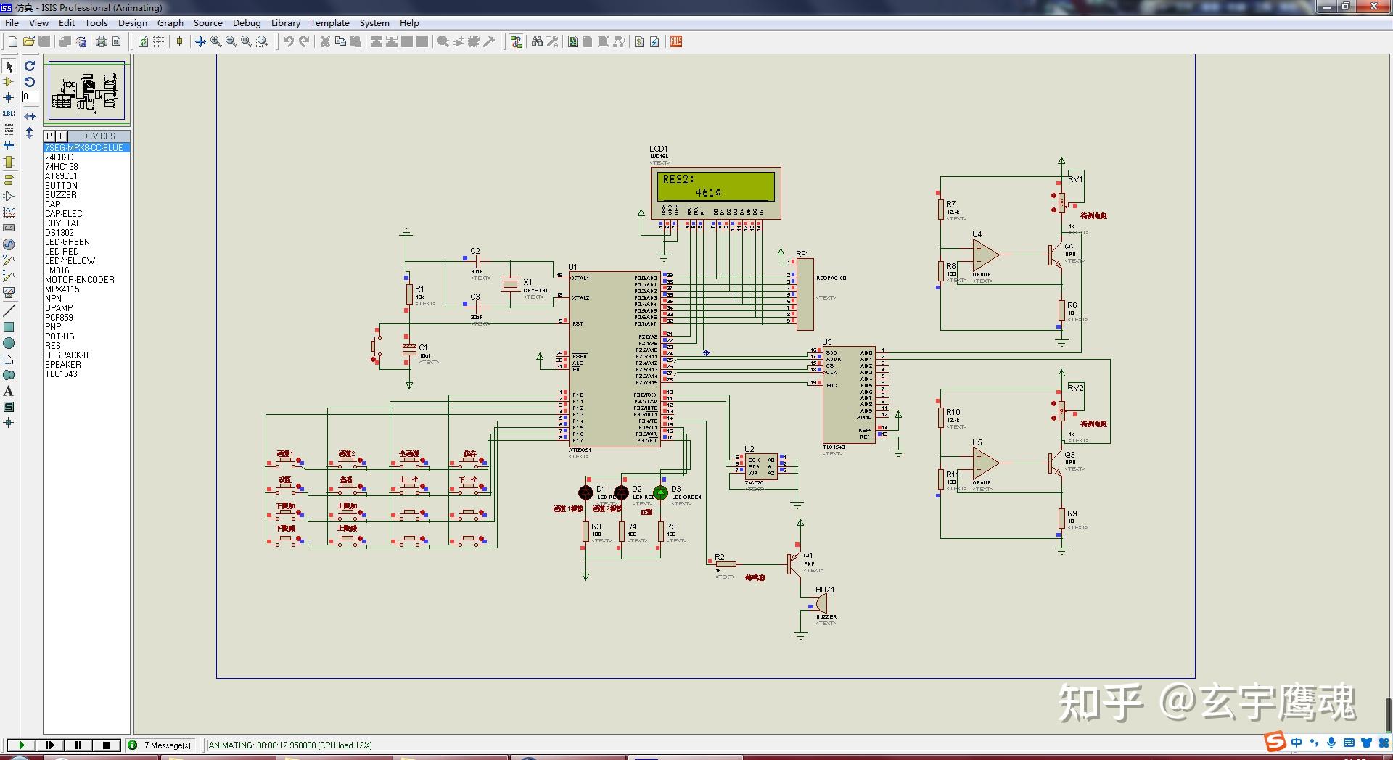Select the Wire Label (LBL) tool
Viewport: 1393px width, 760px height.
9,113
